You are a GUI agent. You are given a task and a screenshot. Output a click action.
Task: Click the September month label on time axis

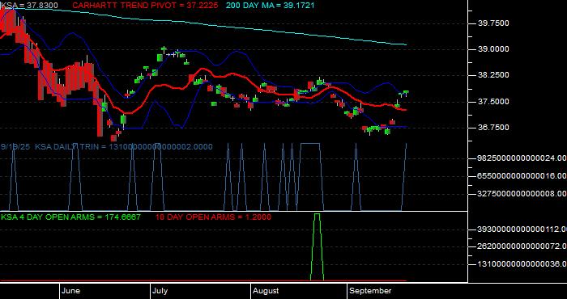pos(370,291)
